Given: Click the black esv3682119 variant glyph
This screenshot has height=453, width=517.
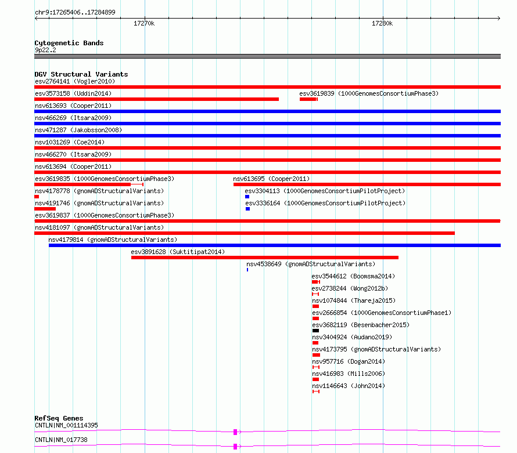Looking at the screenshot, I should [315, 331].
